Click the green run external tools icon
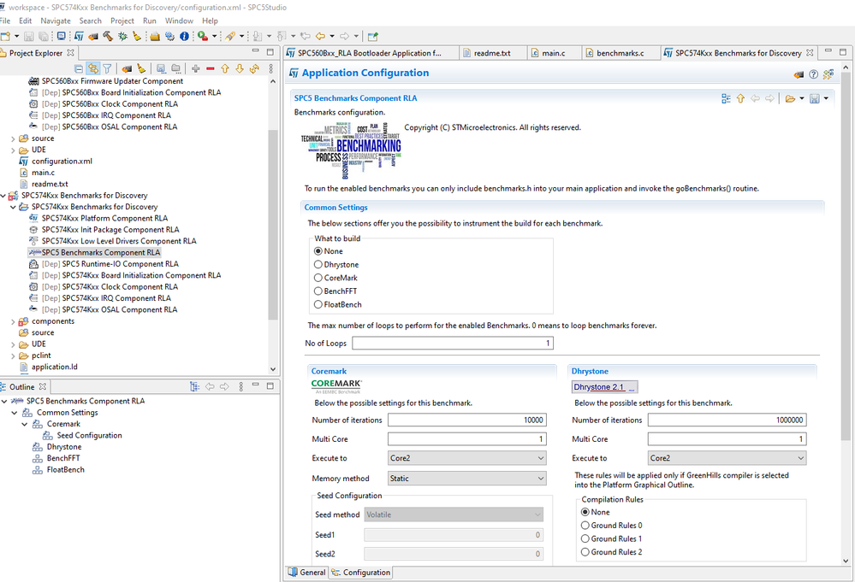Image resolution: width=855 pixels, height=582 pixels. coord(203,37)
